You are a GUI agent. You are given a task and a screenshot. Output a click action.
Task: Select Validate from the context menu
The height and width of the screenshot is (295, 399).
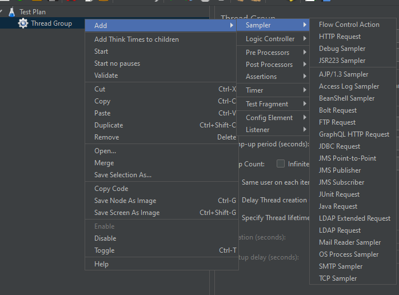click(x=161, y=75)
